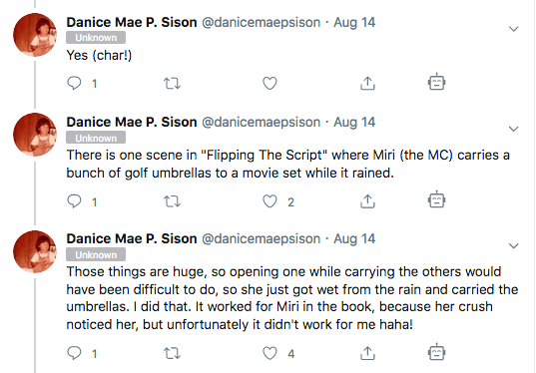Like the "Yes (char!)" tweet
The width and height of the screenshot is (536, 373).
269,84
